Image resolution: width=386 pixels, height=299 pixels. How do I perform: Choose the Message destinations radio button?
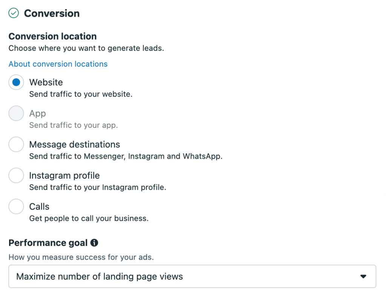pyautogui.click(x=16, y=144)
